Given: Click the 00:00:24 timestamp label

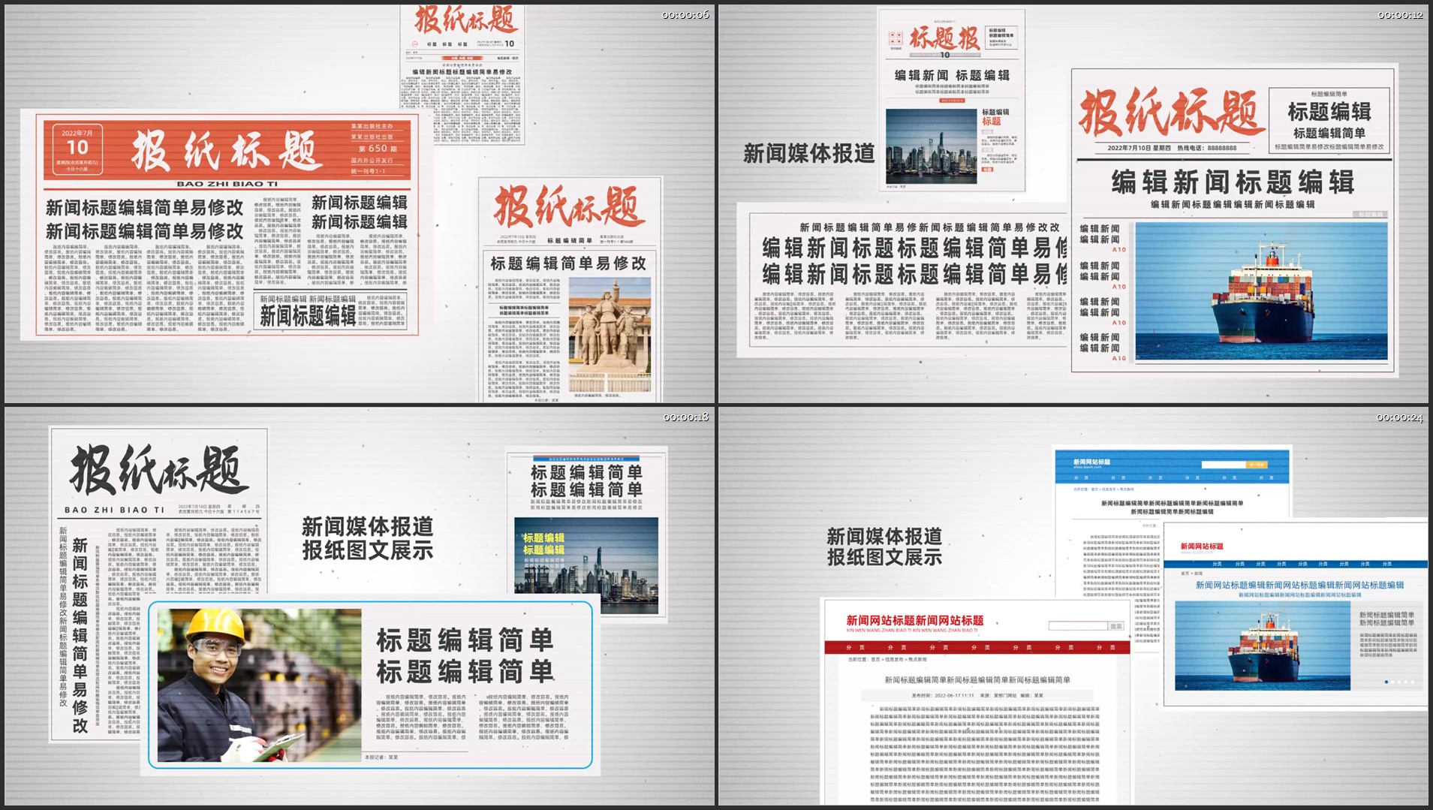Looking at the screenshot, I should [1400, 417].
